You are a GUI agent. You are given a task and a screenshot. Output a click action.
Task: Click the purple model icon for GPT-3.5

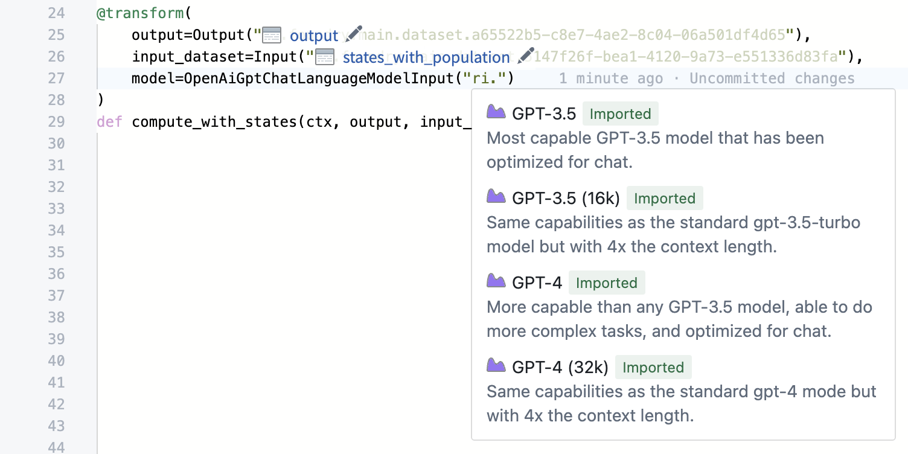(x=496, y=112)
